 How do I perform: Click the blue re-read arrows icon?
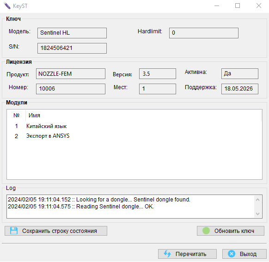[167, 254]
